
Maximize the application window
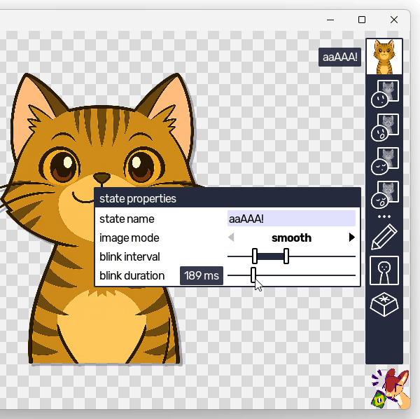pos(362,20)
